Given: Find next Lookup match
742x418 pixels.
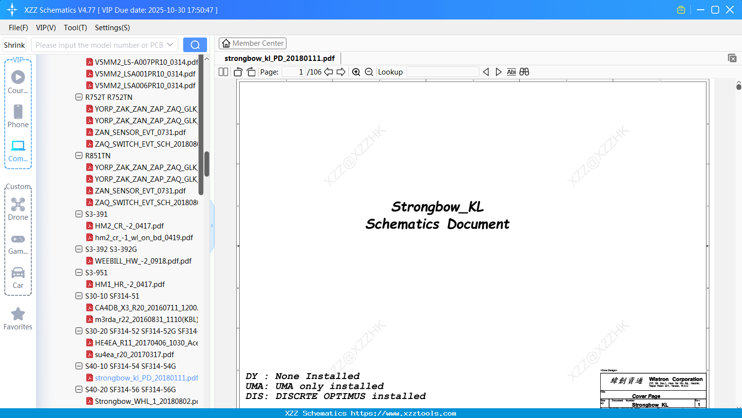Looking at the screenshot, I should pyautogui.click(x=498, y=72).
